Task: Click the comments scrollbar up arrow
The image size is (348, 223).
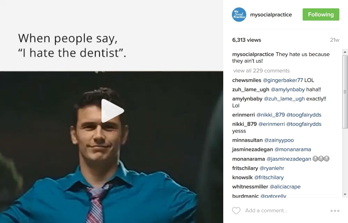Action: point(345,52)
